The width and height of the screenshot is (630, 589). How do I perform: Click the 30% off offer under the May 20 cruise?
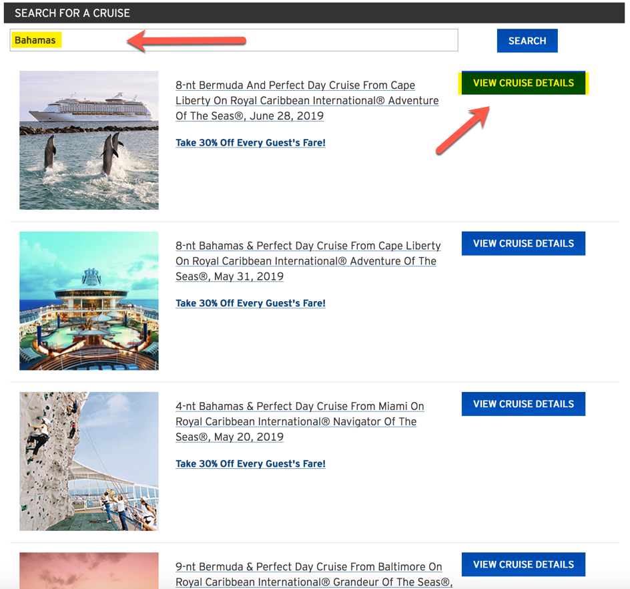pyautogui.click(x=250, y=463)
